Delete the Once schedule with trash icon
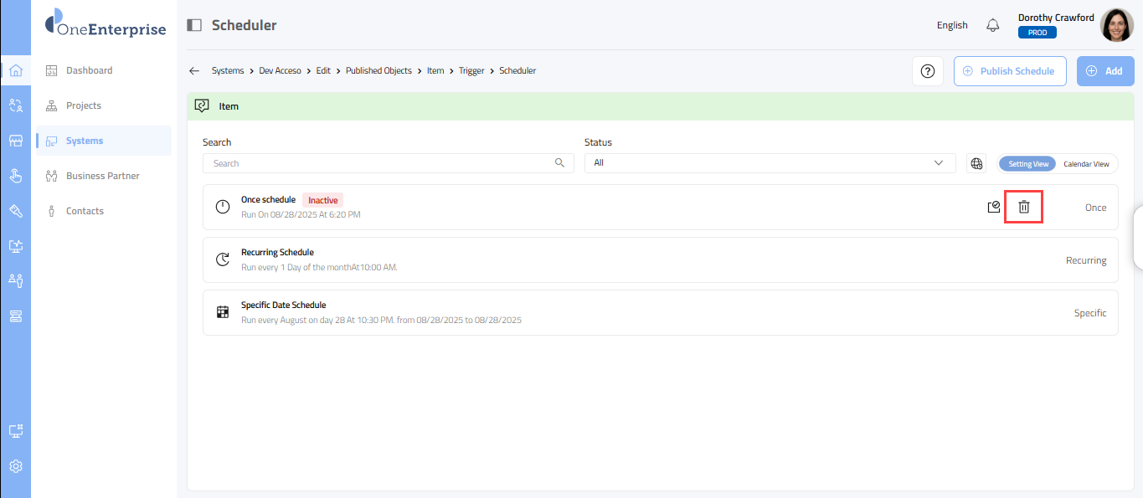Viewport: 1143px width, 498px height. (1023, 207)
